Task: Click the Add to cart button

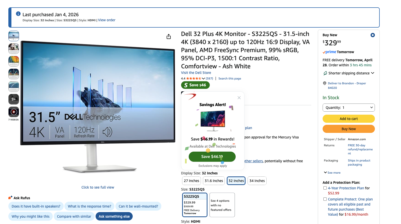Action: click(x=348, y=119)
